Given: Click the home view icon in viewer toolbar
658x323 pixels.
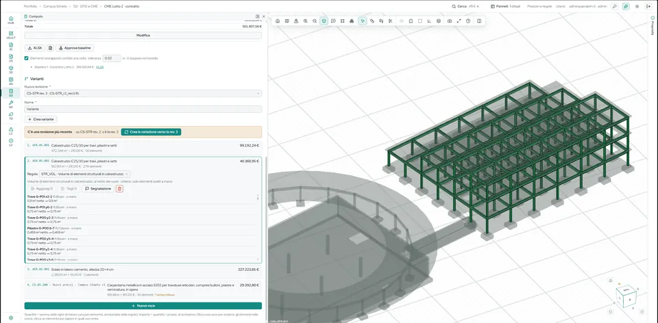Looking at the screenshot, I should 278,21.
